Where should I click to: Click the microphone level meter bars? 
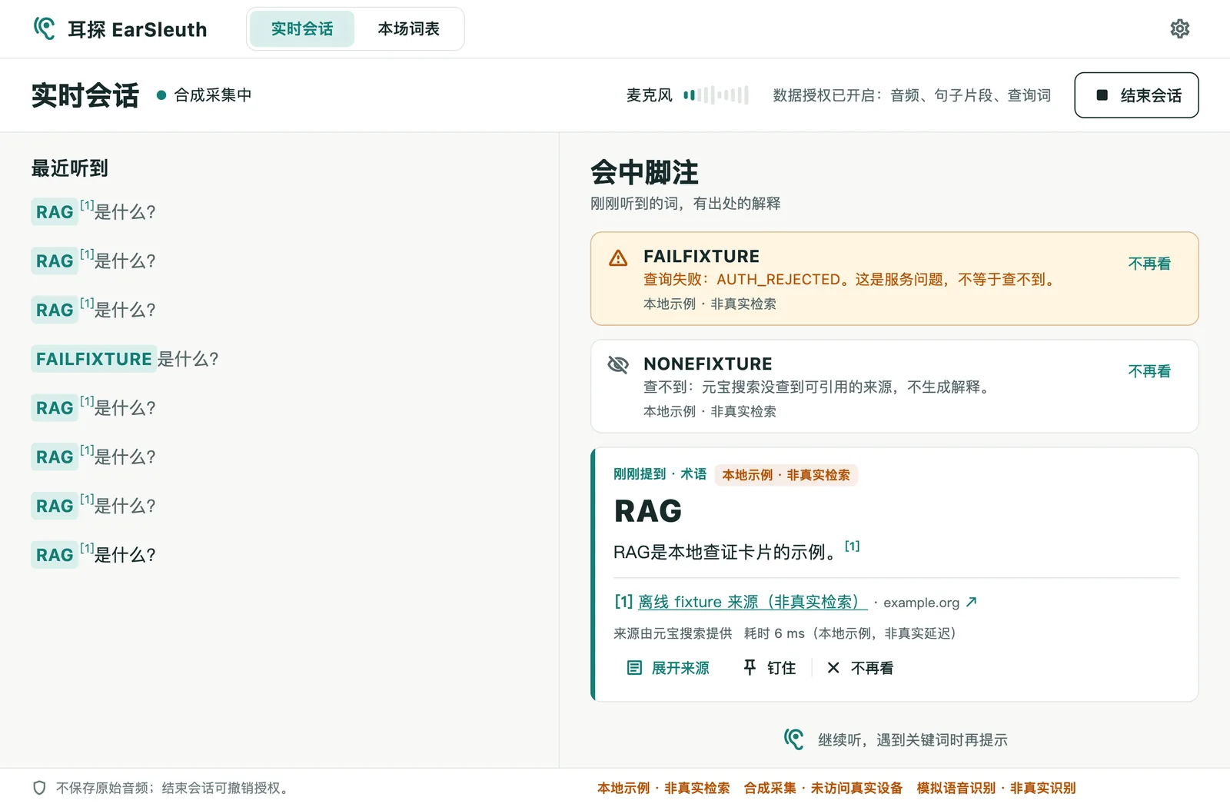pyautogui.click(x=716, y=95)
